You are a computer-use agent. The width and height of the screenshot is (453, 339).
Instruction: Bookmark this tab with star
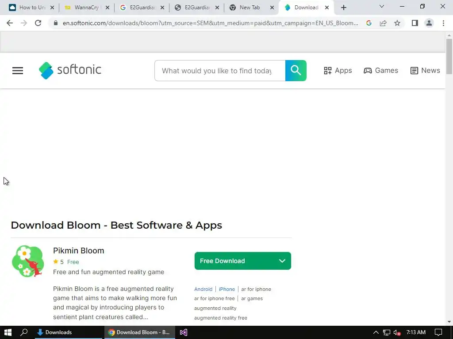click(397, 23)
